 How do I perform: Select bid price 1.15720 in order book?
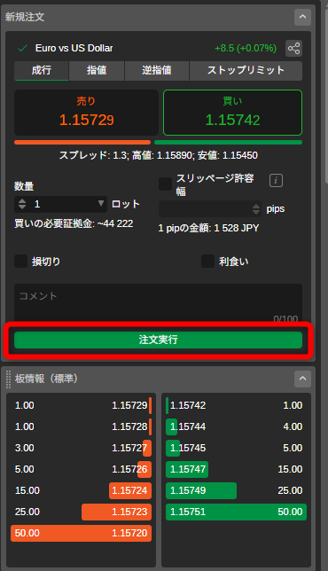pos(129,533)
